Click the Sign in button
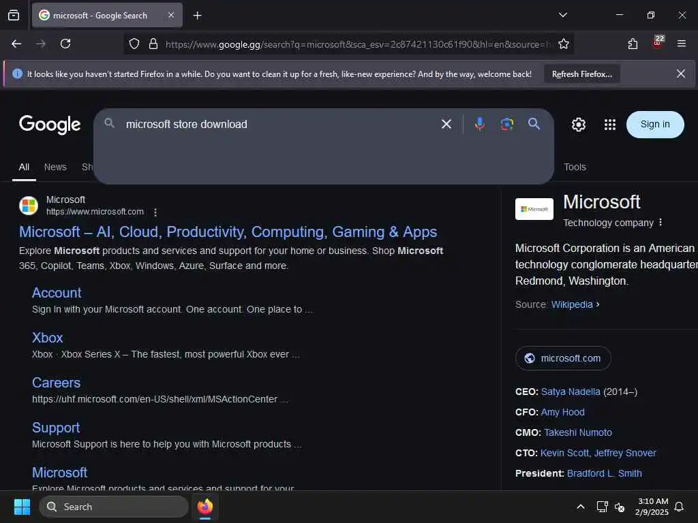 point(655,125)
